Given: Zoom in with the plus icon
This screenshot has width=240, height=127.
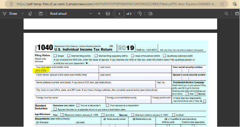Looking at the screenshot, I should tap(99, 14).
